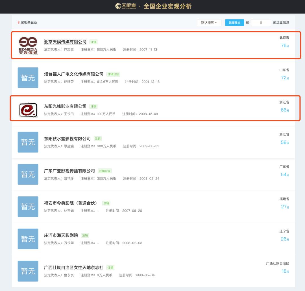Click legal representative 鲁永良
This screenshot has height=291, width=305.
click(69, 275)
